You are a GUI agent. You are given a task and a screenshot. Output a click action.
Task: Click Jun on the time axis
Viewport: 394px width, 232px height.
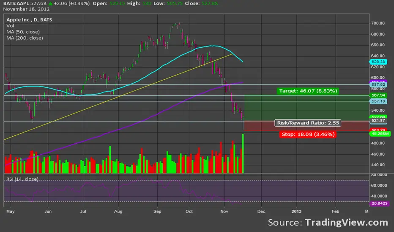click(x=48, y=211)
